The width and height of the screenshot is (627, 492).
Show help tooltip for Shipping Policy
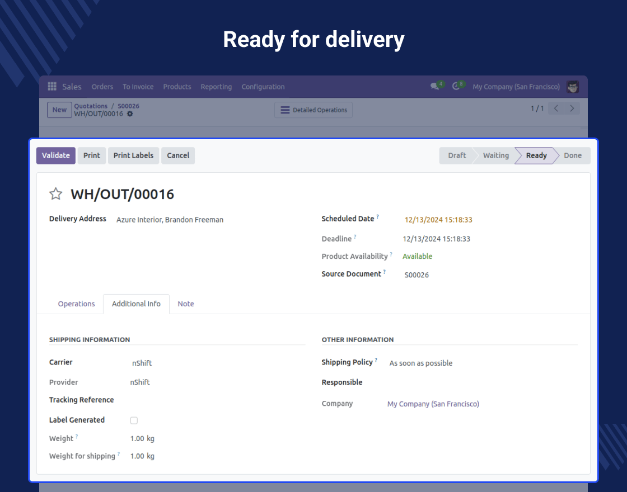(x=376, y=360)
